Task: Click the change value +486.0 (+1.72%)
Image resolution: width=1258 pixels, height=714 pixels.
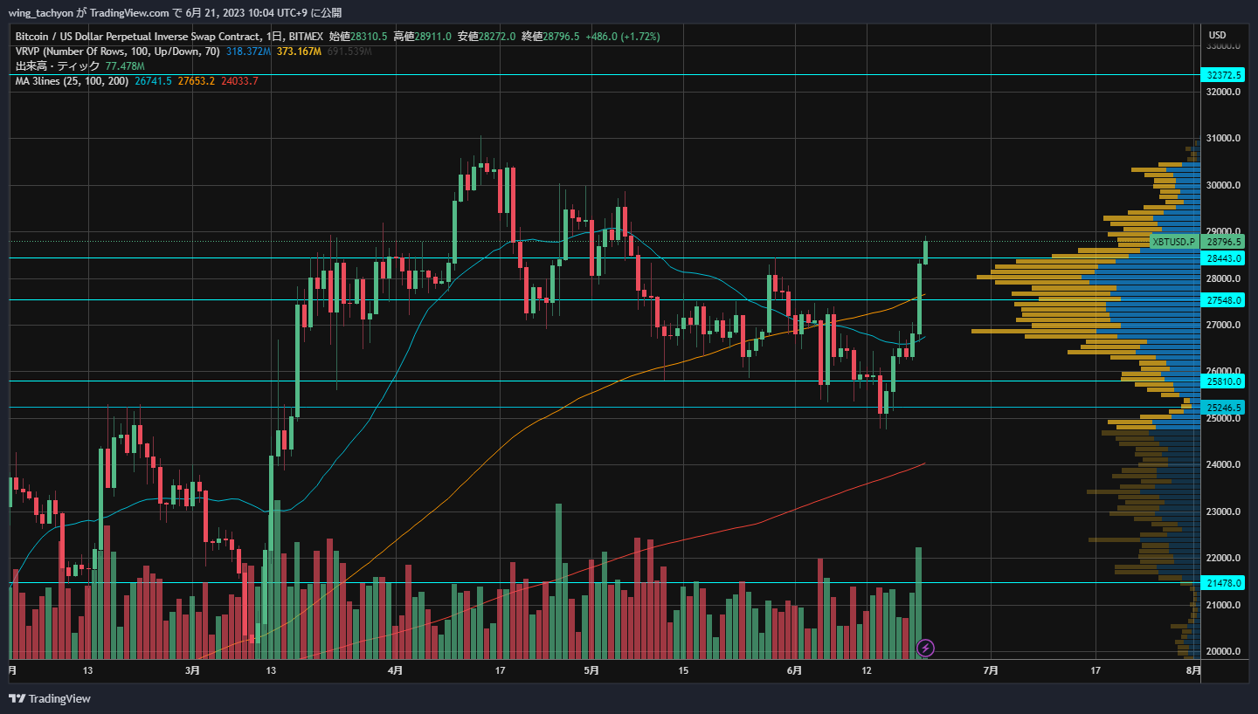Action: (x=622, y=37)
